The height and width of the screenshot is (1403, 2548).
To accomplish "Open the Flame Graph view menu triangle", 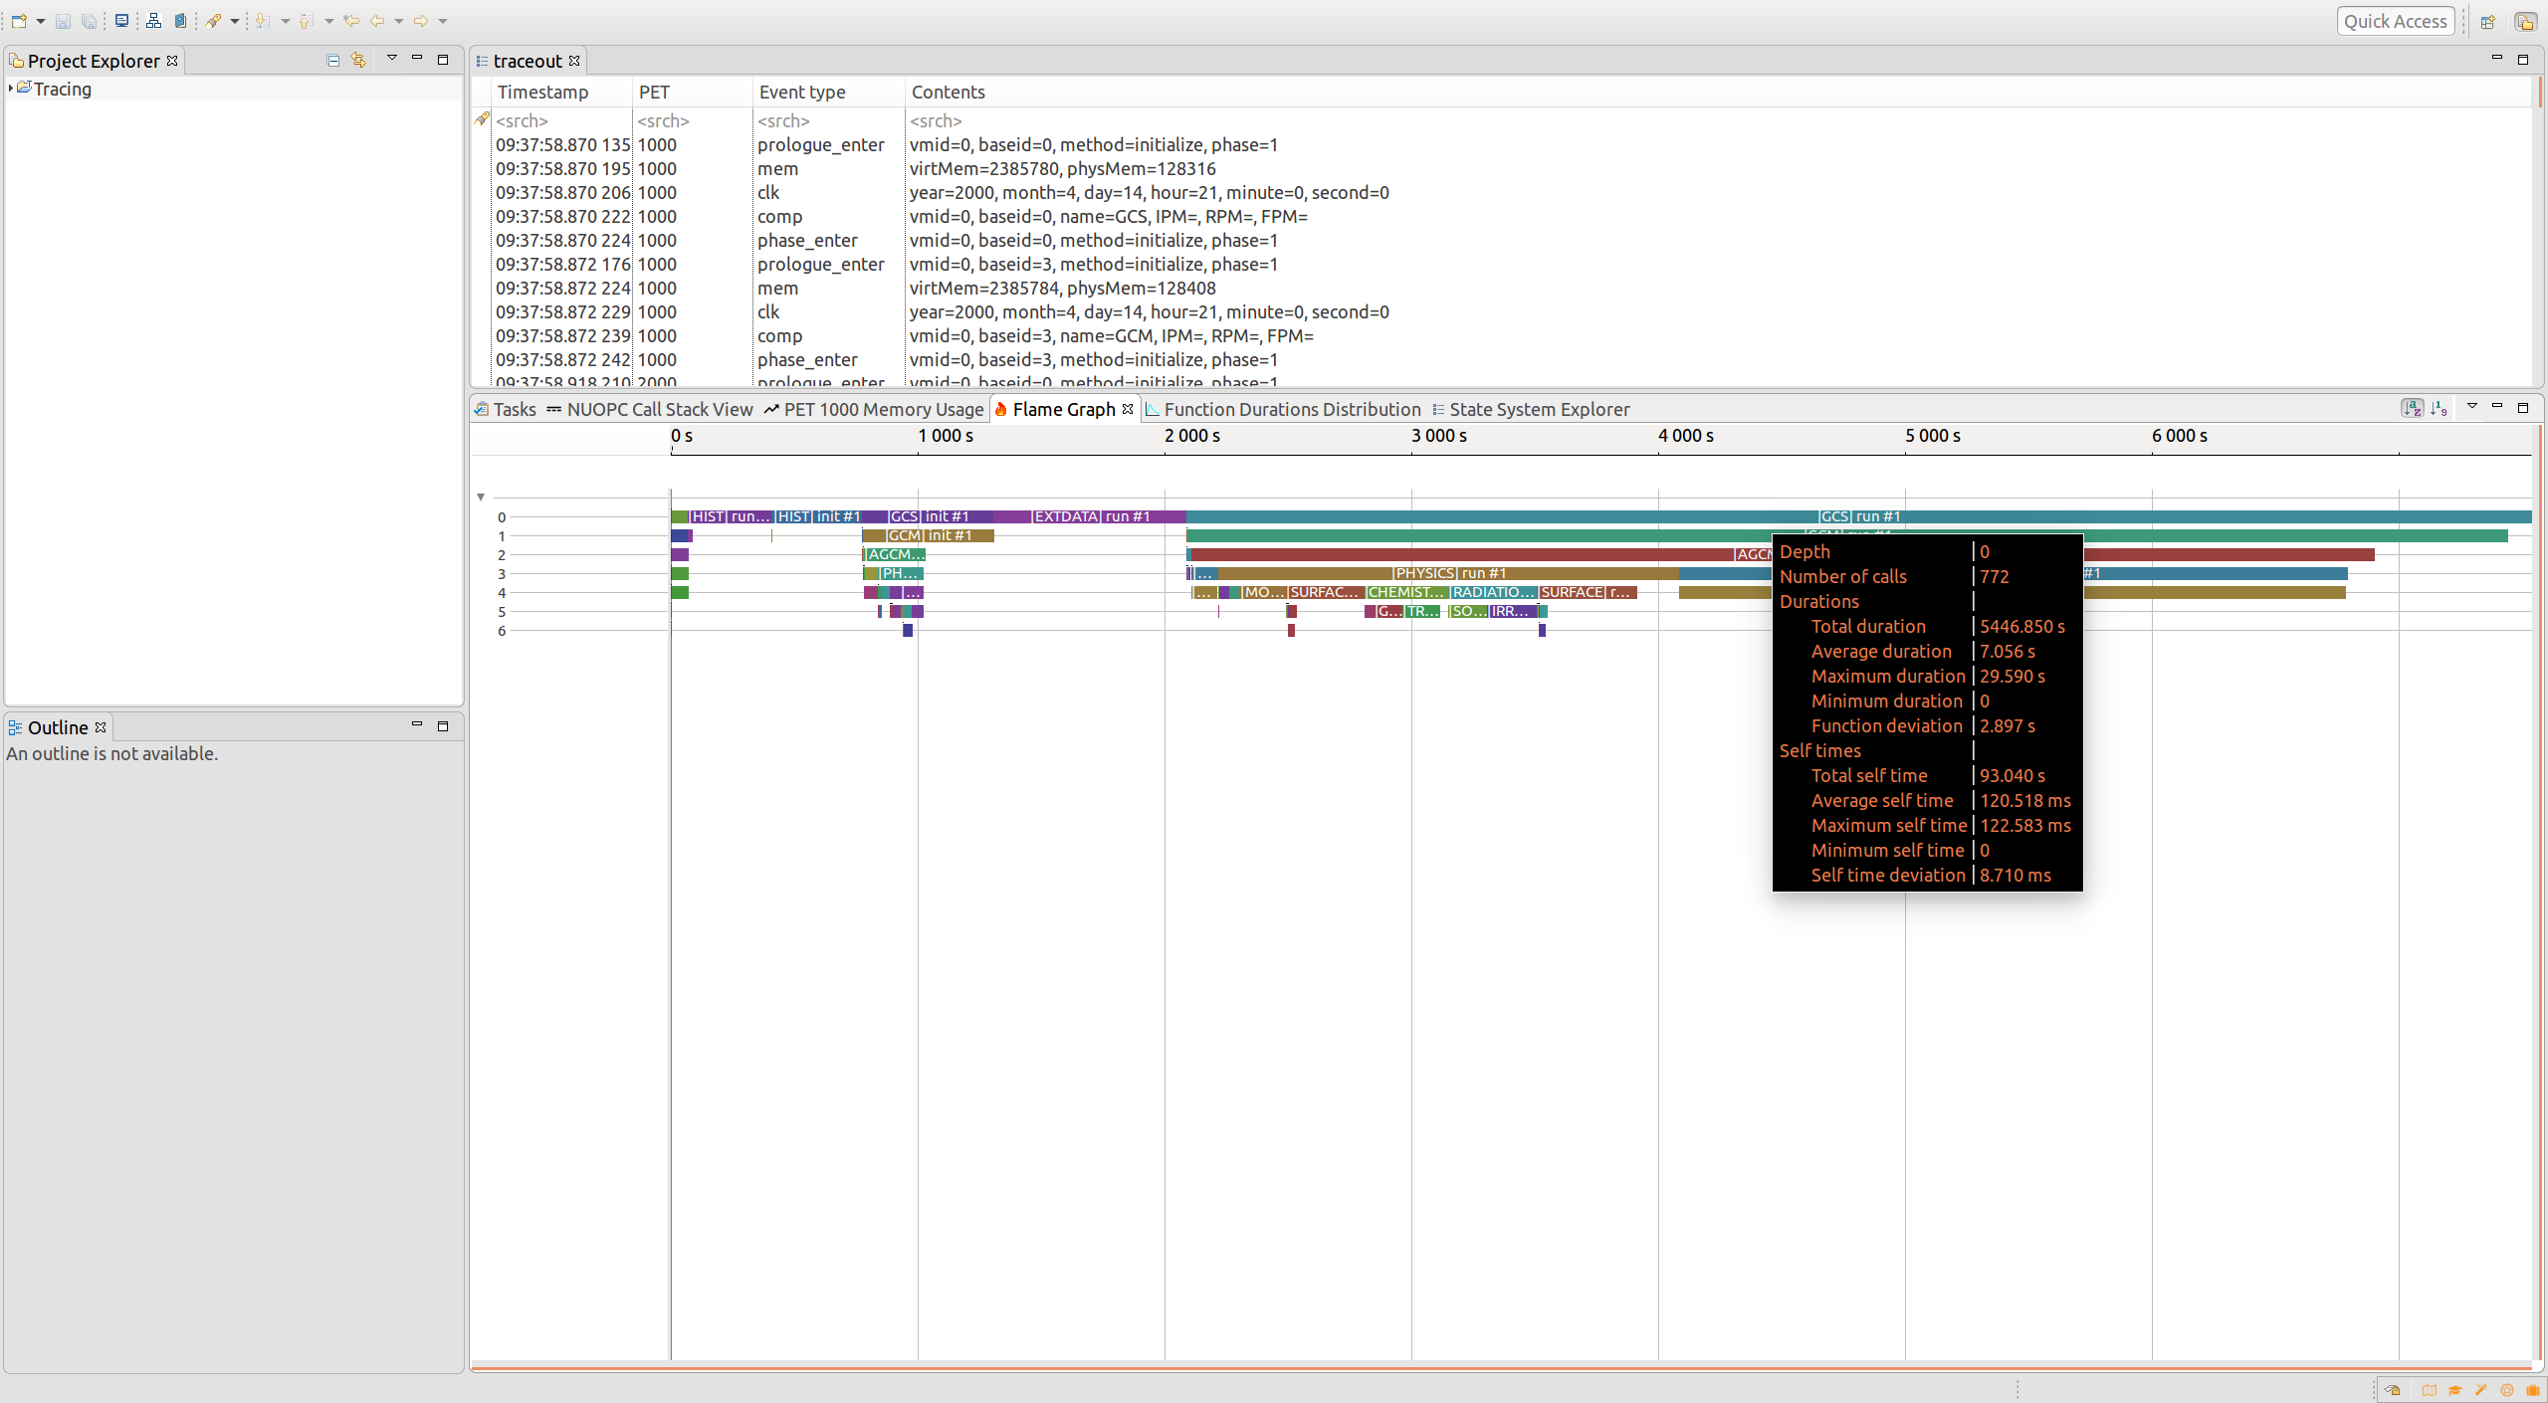I will [2472, 406].
